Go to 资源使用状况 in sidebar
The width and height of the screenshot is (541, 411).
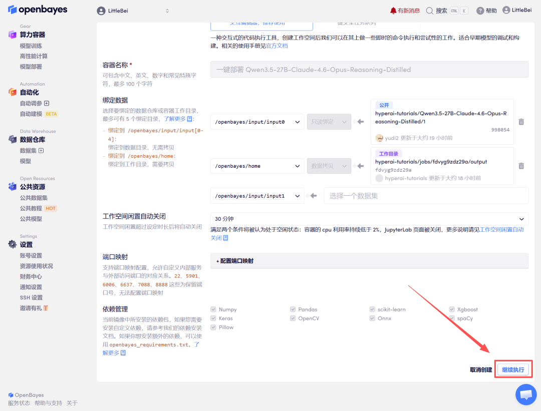coord(36,266)
